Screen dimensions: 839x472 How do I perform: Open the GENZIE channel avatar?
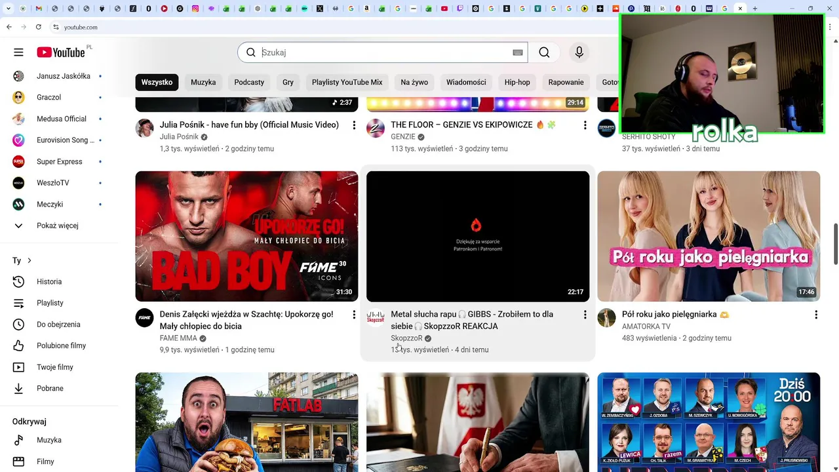(x=376, y=128)
